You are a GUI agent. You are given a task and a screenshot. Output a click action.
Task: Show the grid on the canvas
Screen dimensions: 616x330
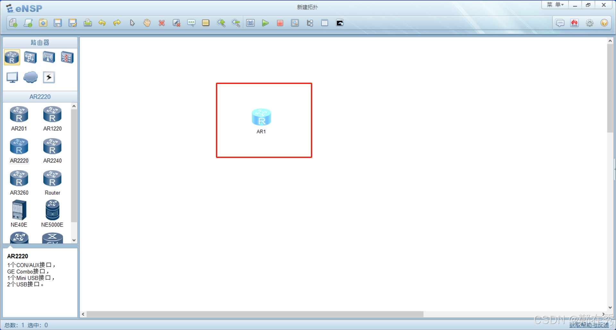pyautogui.click(x=325, y=23)
